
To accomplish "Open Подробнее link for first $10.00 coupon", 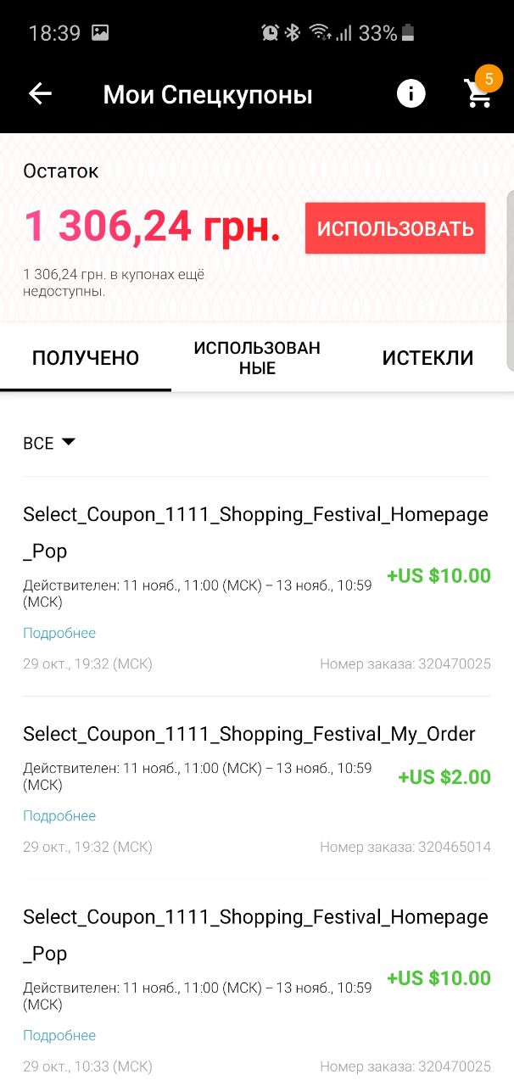I will (59, 633).
